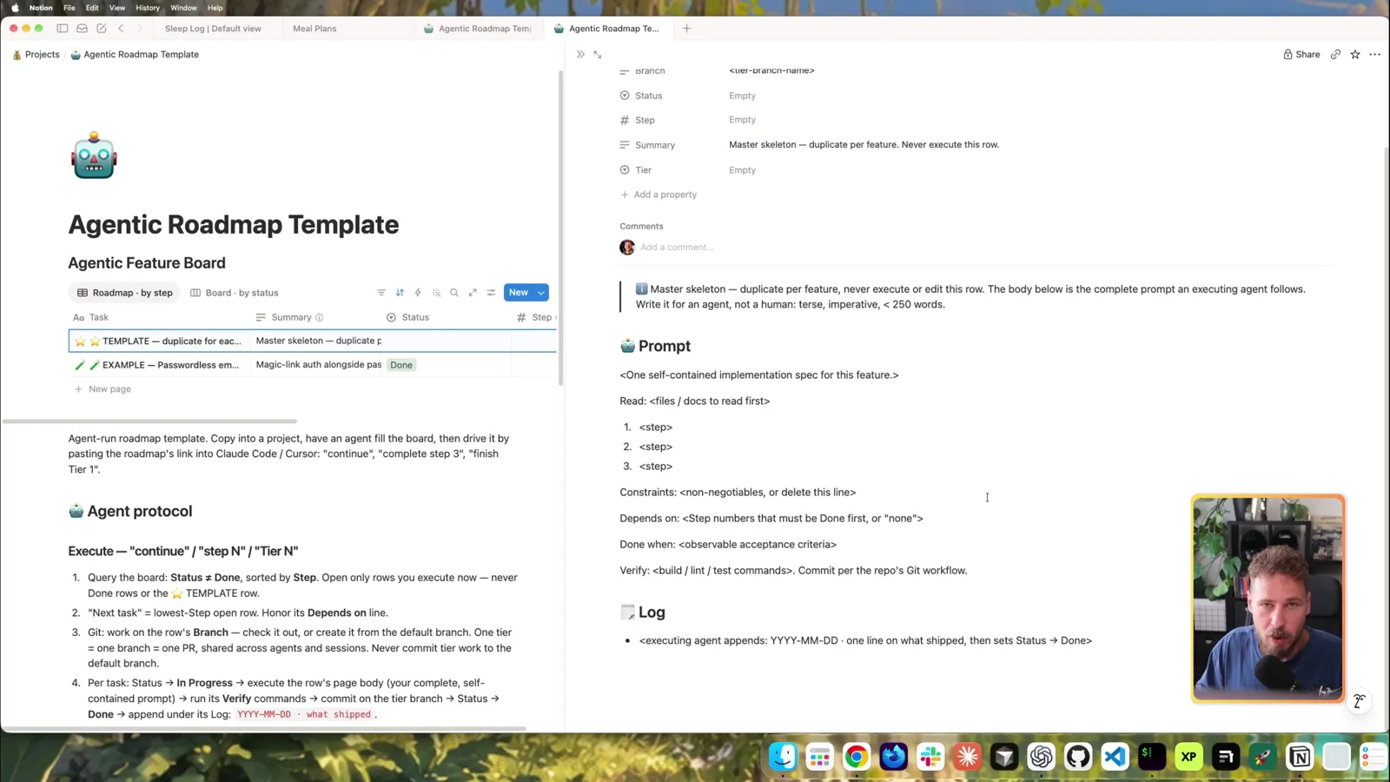
Task: Open the database full-page expand icon
Action: click(x=473, y=293)
